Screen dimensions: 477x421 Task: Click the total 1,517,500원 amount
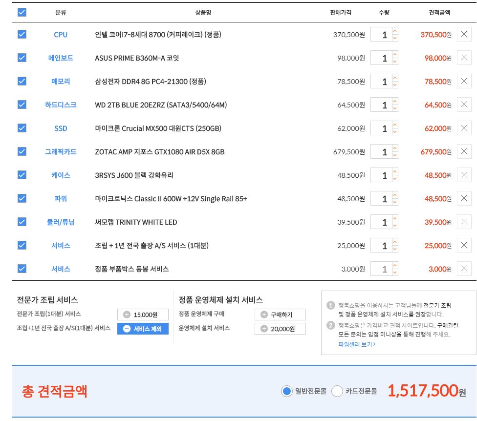pyautogui.click(x=427, y=391)
